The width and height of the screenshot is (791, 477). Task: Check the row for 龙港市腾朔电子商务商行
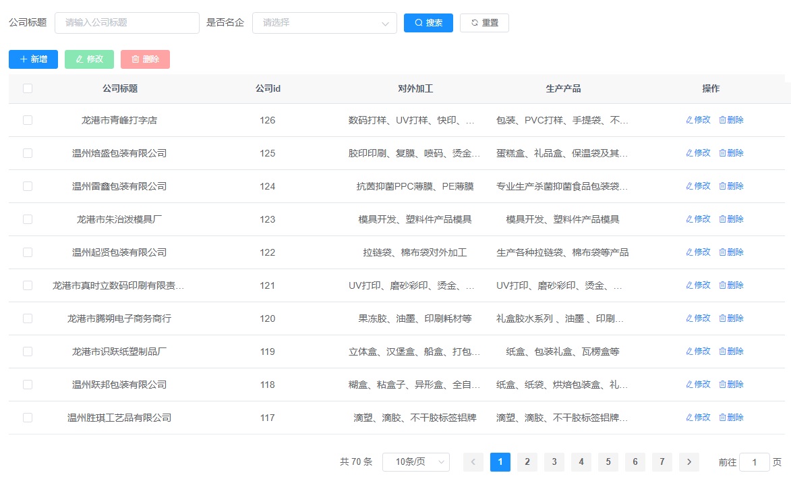tap(28, 318)
